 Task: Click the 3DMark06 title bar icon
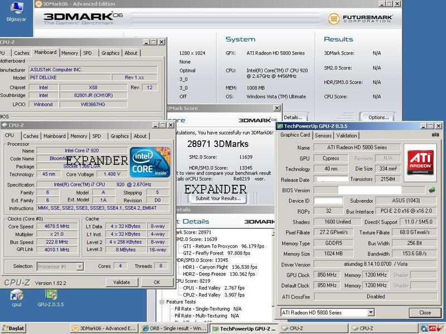click(38, 4)
